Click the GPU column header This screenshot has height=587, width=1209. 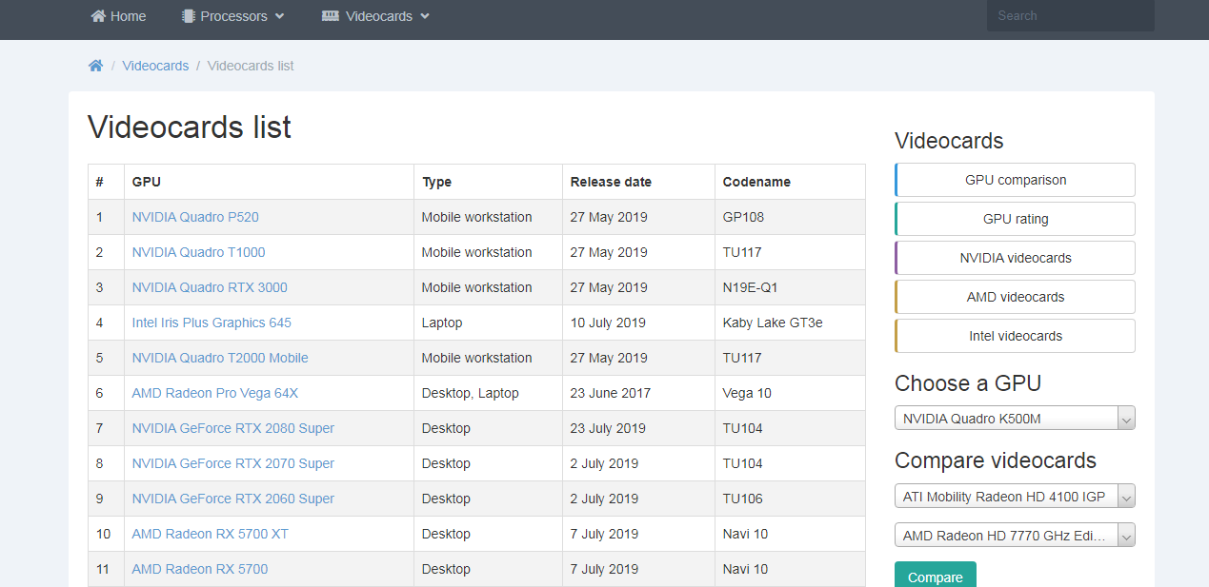pos(269,182)
